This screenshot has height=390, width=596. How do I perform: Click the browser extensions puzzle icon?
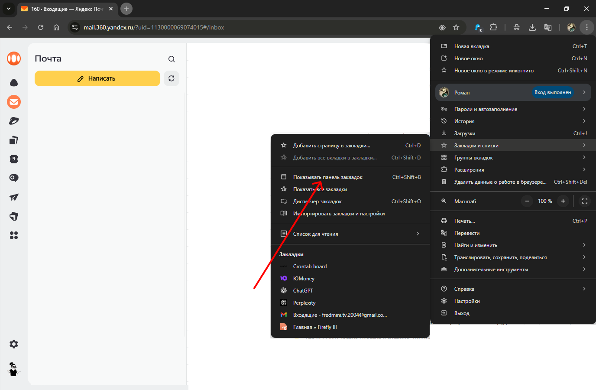click(x=493, y=27)
